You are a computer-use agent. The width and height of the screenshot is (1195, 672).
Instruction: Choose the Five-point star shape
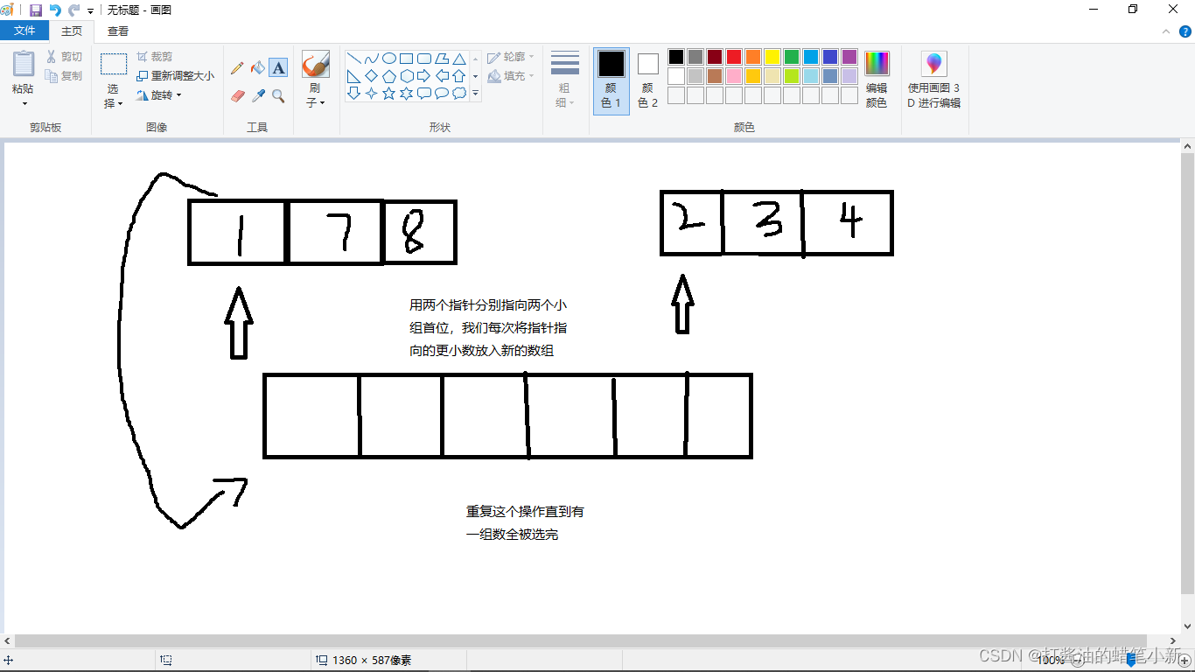pyautogui.click(x=388, y=93)
